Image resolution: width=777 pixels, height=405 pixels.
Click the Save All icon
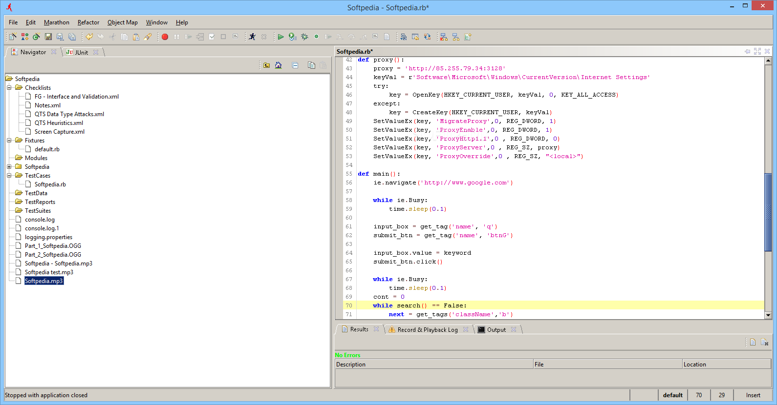72,37
